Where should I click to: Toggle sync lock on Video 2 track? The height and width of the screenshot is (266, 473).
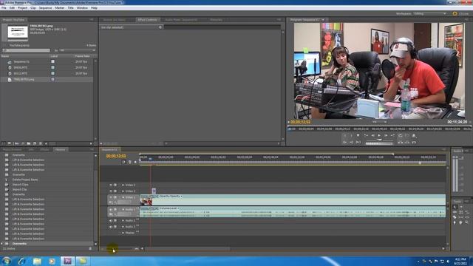pos(115,191)
